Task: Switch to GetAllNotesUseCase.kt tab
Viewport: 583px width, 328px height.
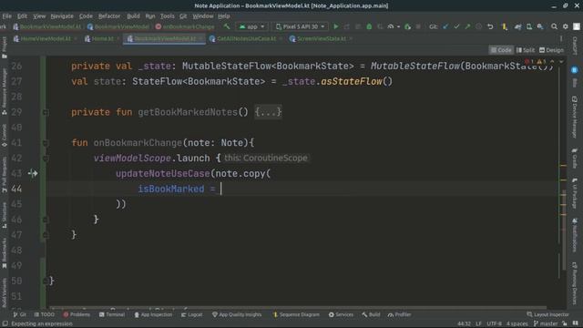Action: click(247, 38)
